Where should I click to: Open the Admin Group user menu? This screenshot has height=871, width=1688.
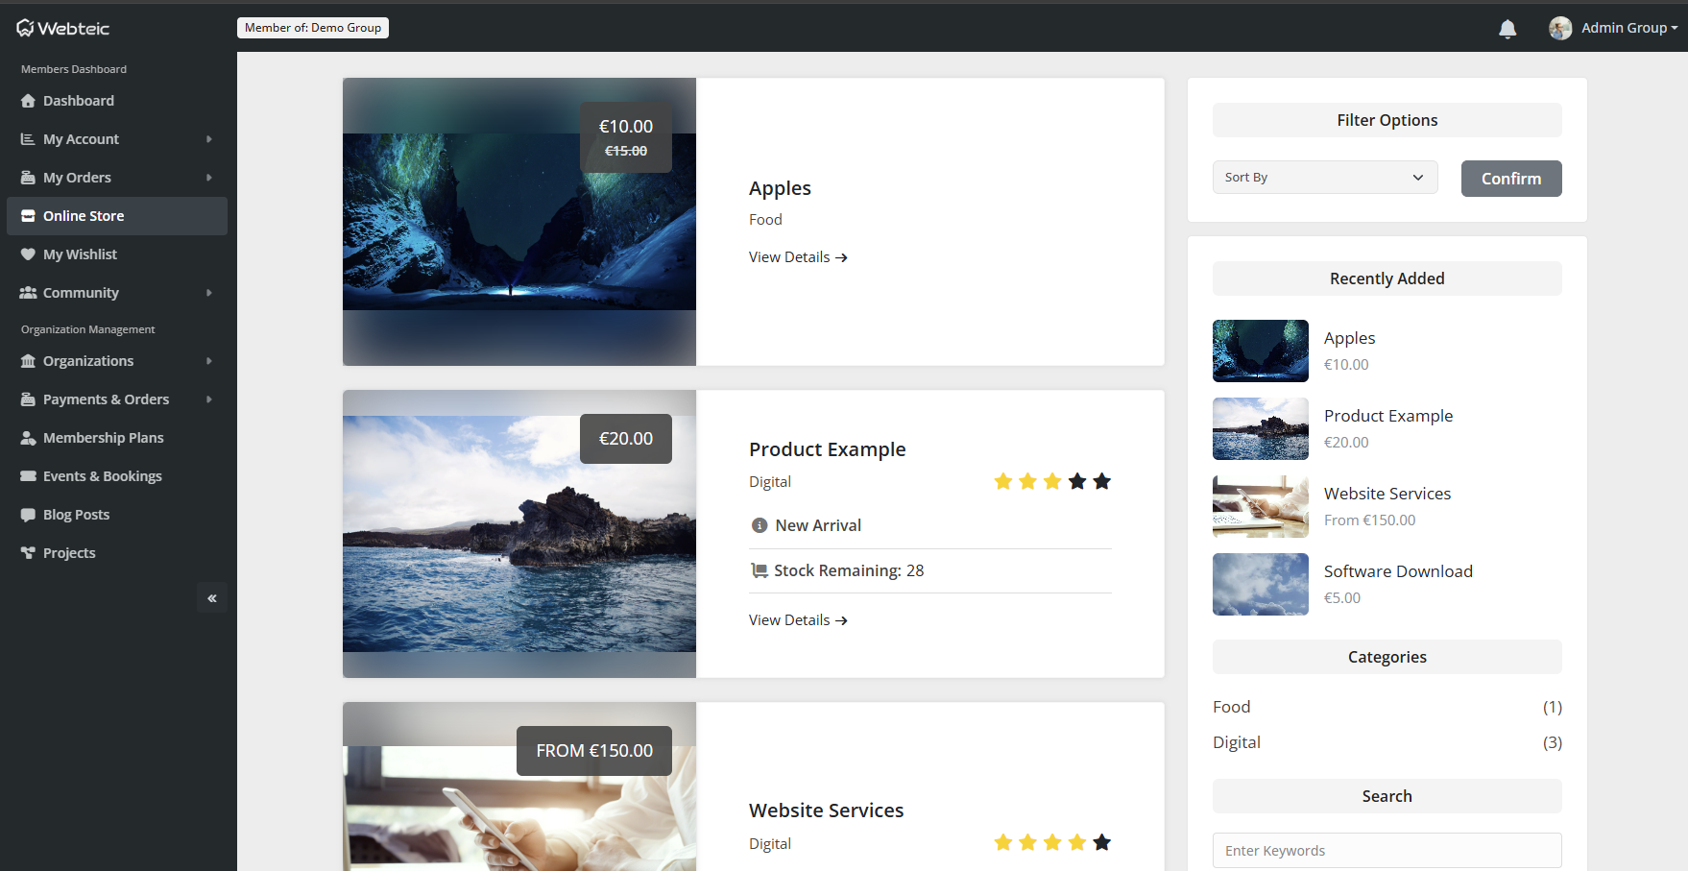1613,28
